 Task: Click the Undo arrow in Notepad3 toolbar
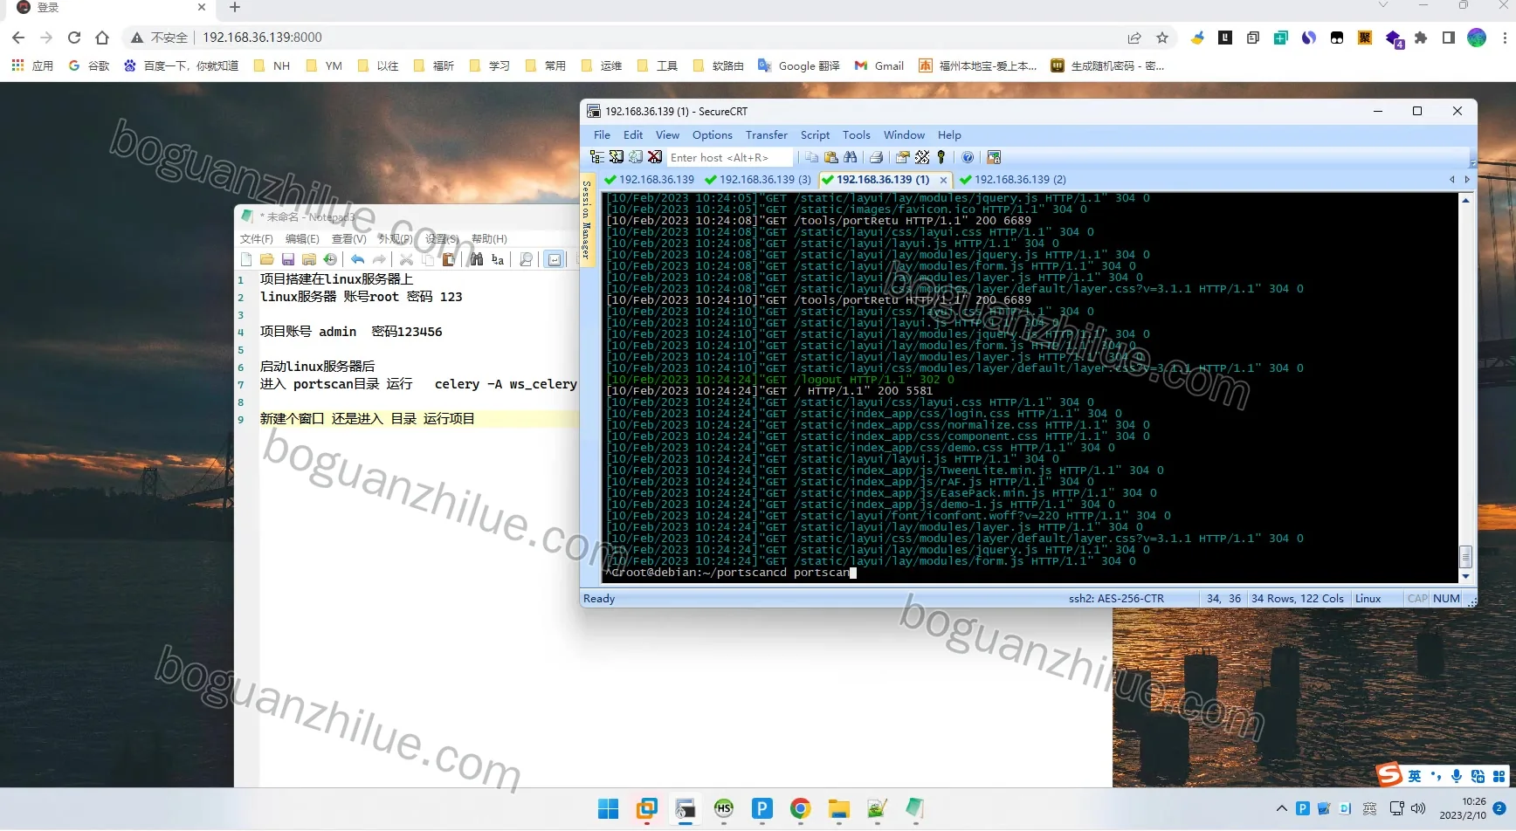358,259
